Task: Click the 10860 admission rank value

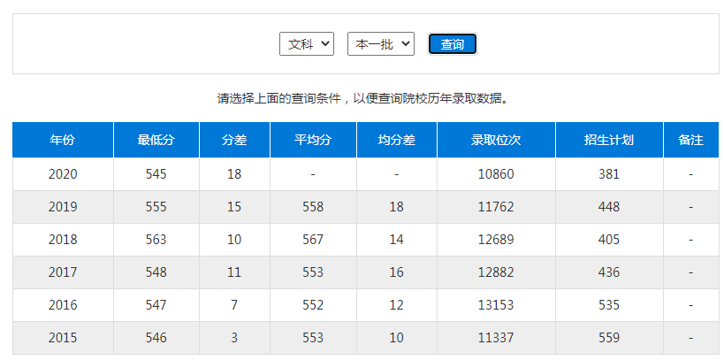Action: point(496,174)
